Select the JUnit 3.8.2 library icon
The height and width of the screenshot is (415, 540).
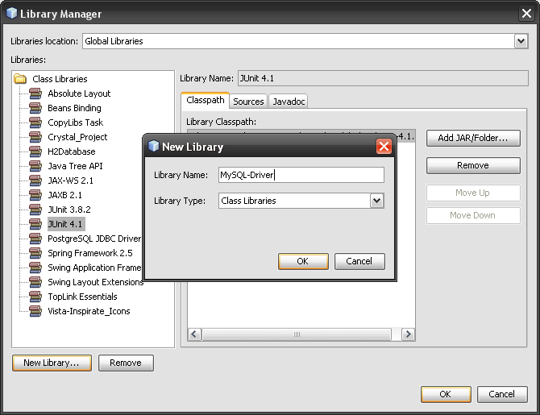(x=35, y=210)
